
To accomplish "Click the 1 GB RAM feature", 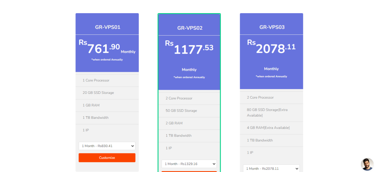I will pos(91,105).
